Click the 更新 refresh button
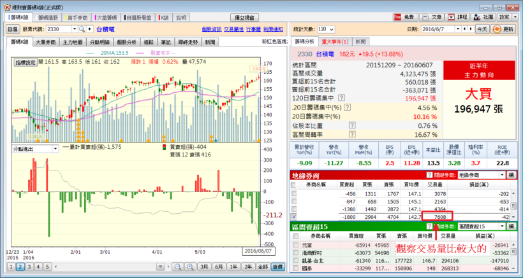The width and height of the screenshot is (523, 278). (x=503, y=29)
